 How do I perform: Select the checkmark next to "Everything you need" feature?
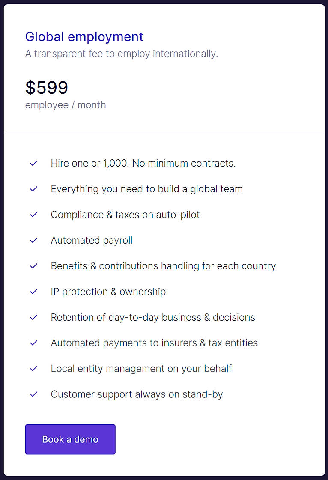pos(33,189)
